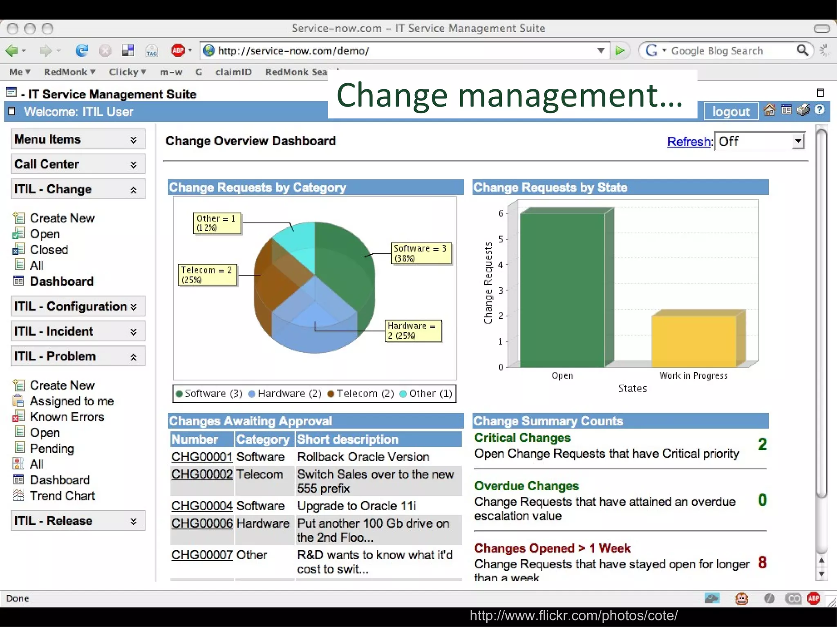
Task: Click the printer icon in header
Action: 803,110
